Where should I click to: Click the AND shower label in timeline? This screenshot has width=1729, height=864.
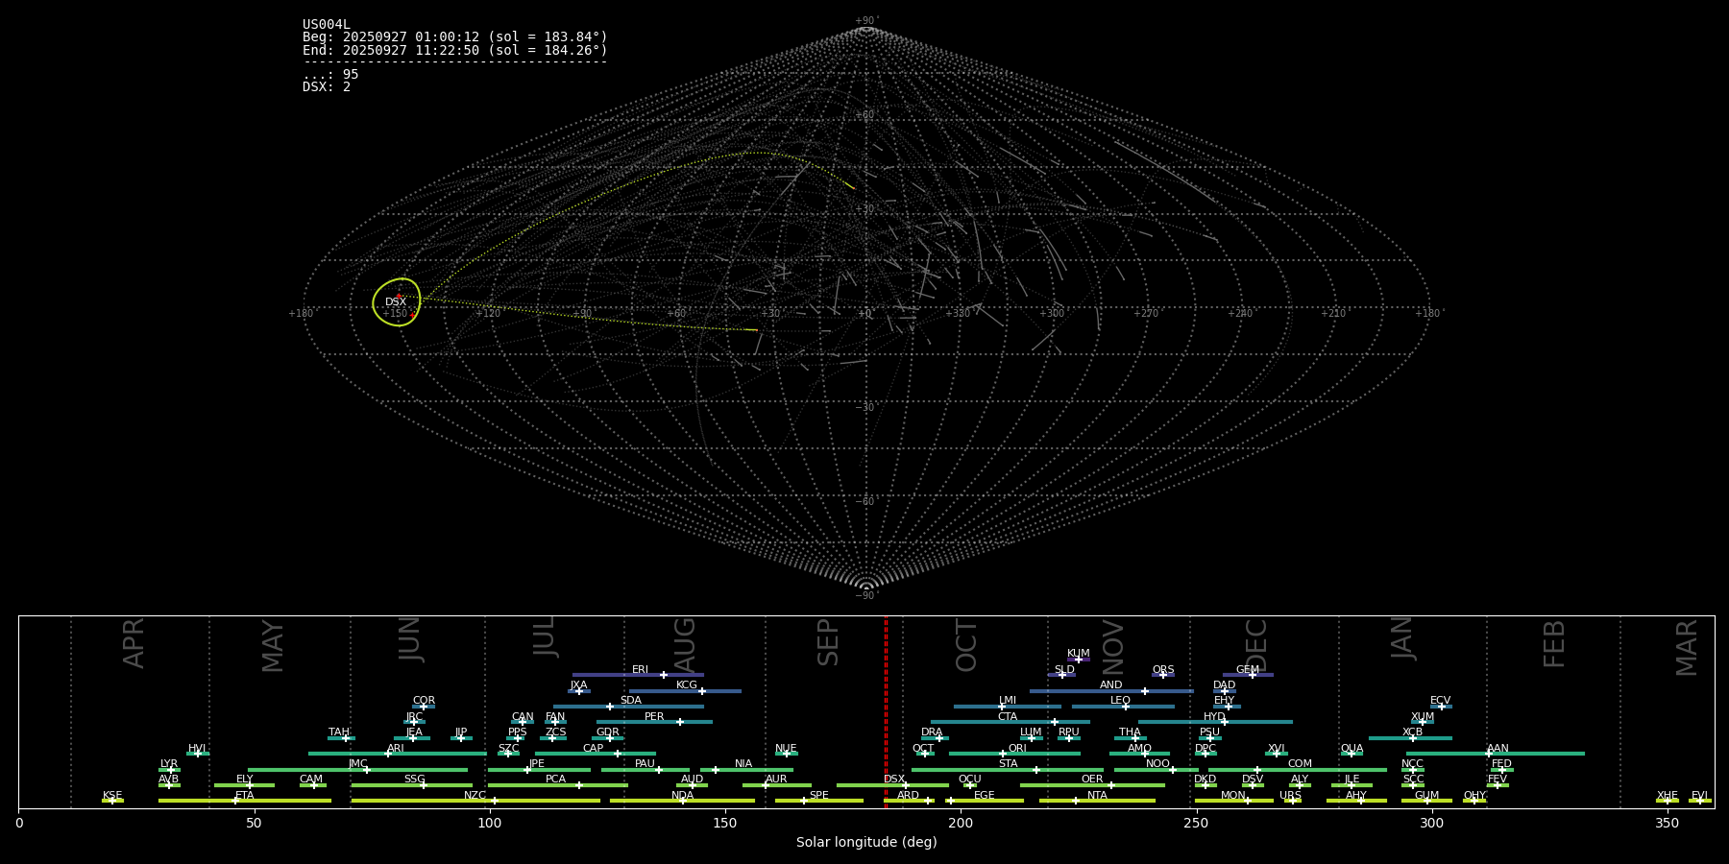tap(1111, 685)
